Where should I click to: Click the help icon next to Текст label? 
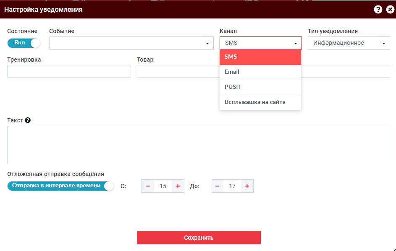[28, 120]
